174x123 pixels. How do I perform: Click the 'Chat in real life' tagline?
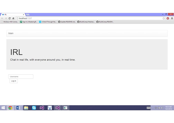click(x=43, y=60)
